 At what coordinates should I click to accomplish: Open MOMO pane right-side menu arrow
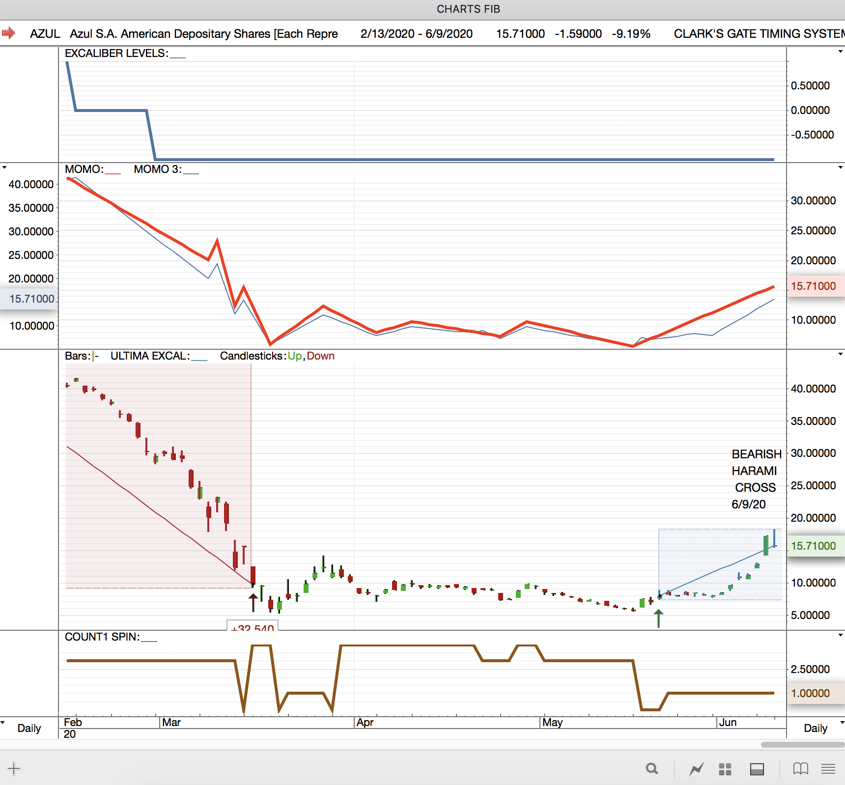841,168
